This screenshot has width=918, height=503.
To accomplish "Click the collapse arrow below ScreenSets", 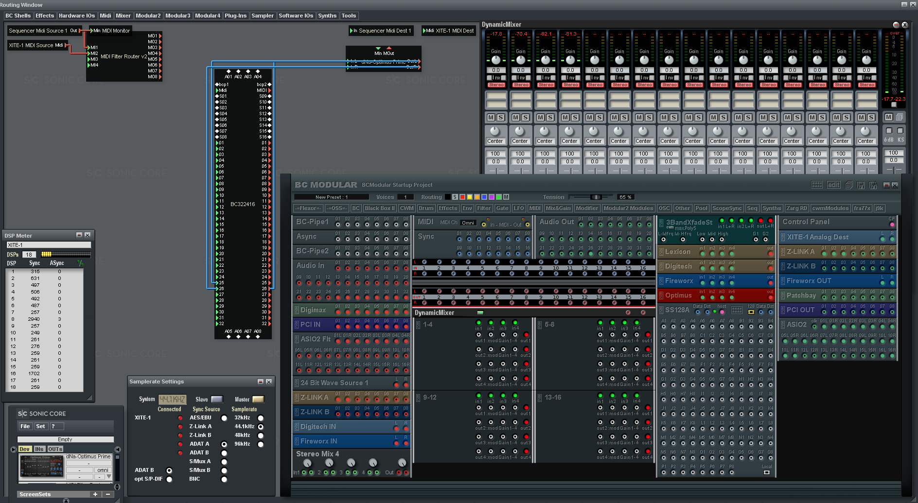I will pos(66,501).
